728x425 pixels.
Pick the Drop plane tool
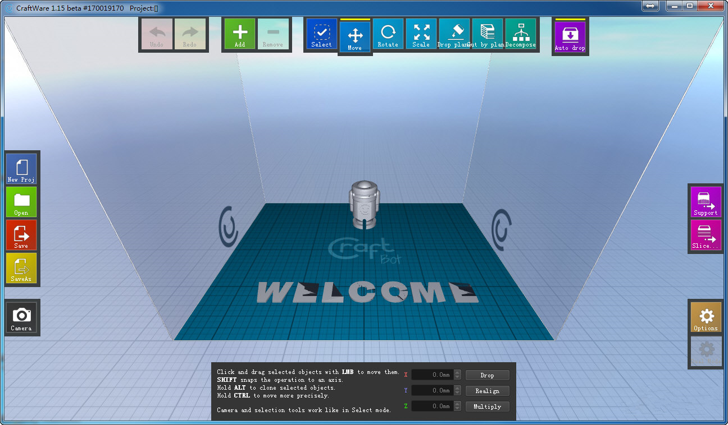454,34
